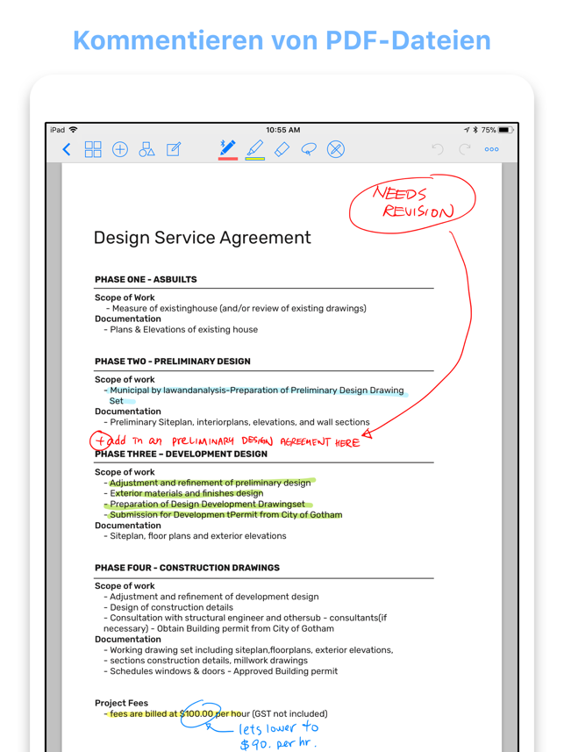Tap line 'Schedules windows & doors'
The height and width of the screenshot is (752, 564).
pyautogui.click(x=221, y=671)
